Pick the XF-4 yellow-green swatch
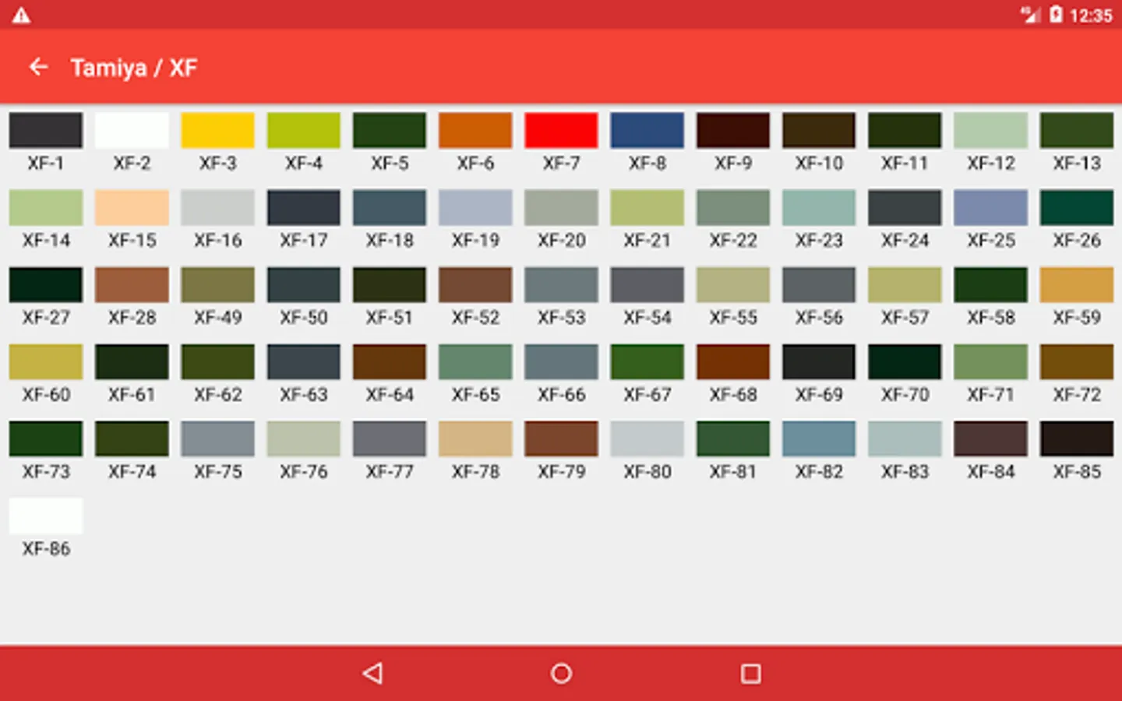This screenshot has height=701, width=1122. [x=304, y=130]
